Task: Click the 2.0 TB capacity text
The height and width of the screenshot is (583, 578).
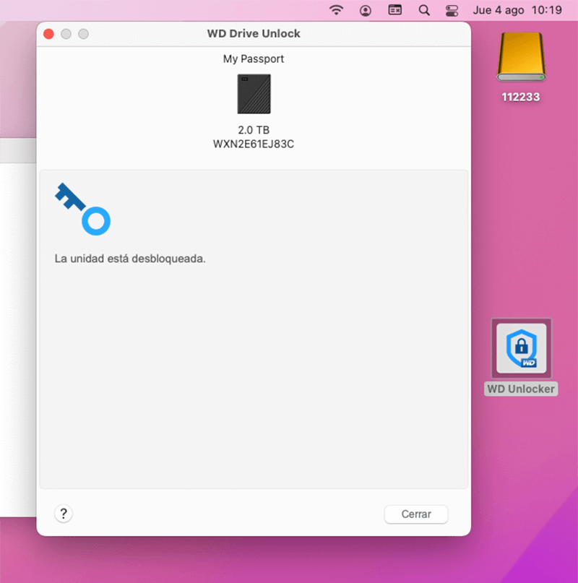Action: tap(254, 130)
